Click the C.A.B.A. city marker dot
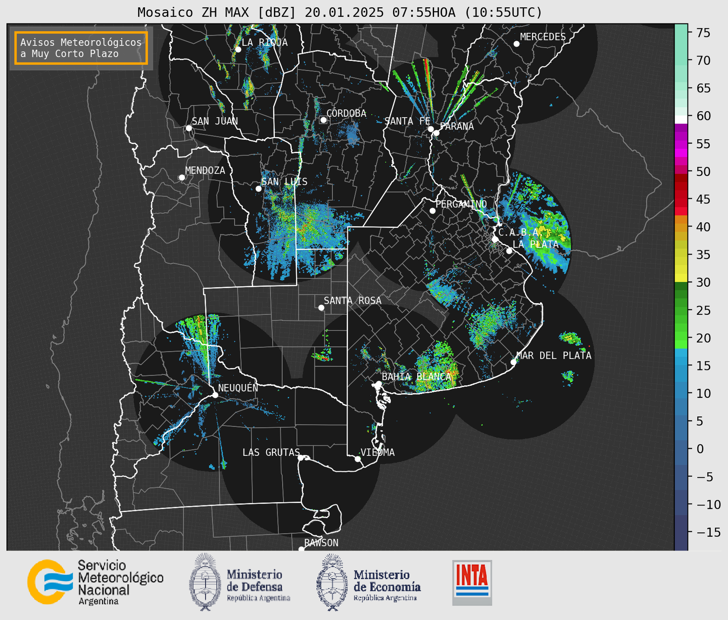This screenshot has width=728, height=620. pyautogui.click(x=495, y=239)
